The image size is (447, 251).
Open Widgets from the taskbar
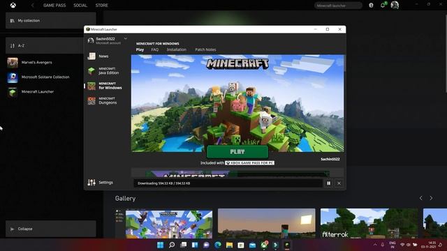click(195, 245)
